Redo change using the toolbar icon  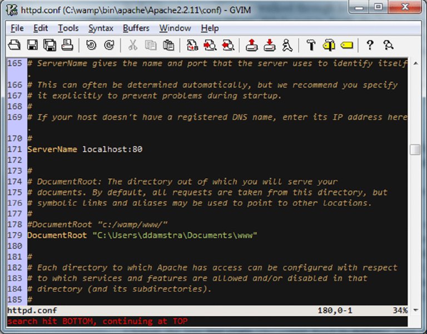point(109,45)
